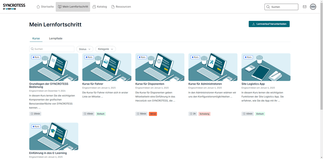
Task: Open the Ressourcen navigation item
Action: (x=121, y=7)
